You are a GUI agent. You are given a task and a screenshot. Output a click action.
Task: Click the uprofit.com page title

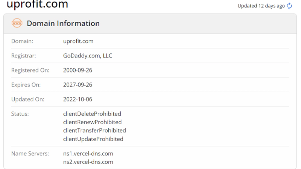coord(38,5)
